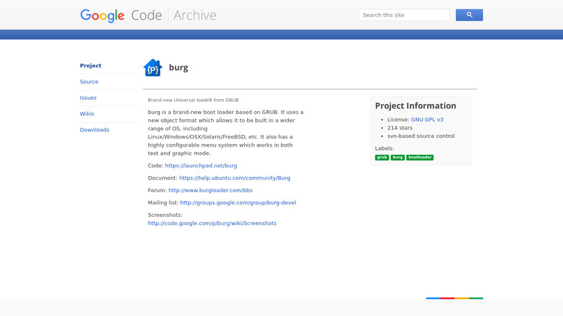The height and width of the screenshot is (316, 563).
Task: Open the Project sidebar item
Action: (x=90, y=66)
